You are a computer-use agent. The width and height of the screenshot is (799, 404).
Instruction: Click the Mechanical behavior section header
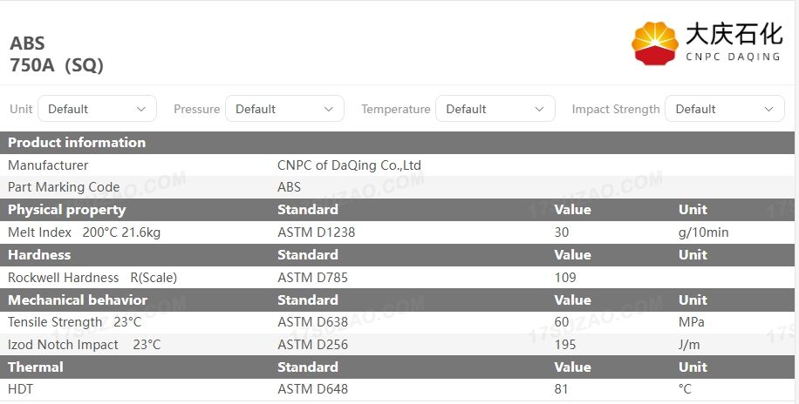[x=78, y=300]
